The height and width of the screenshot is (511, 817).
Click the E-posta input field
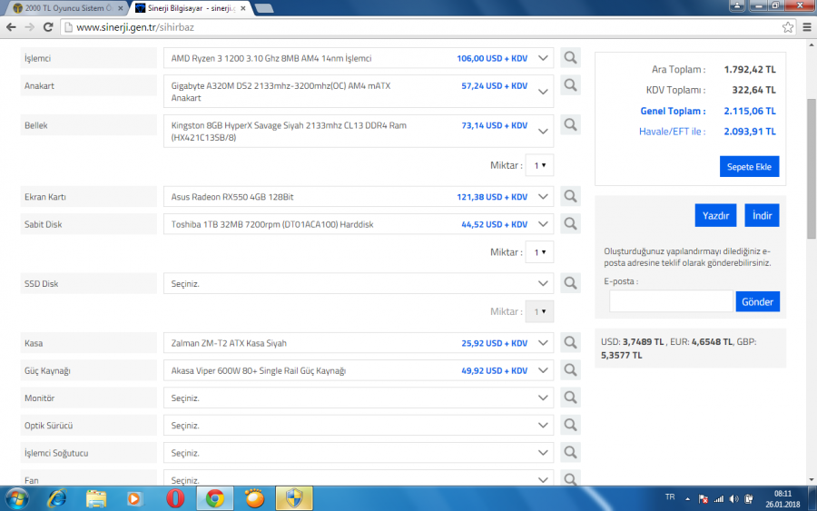(x=671, y=301)
